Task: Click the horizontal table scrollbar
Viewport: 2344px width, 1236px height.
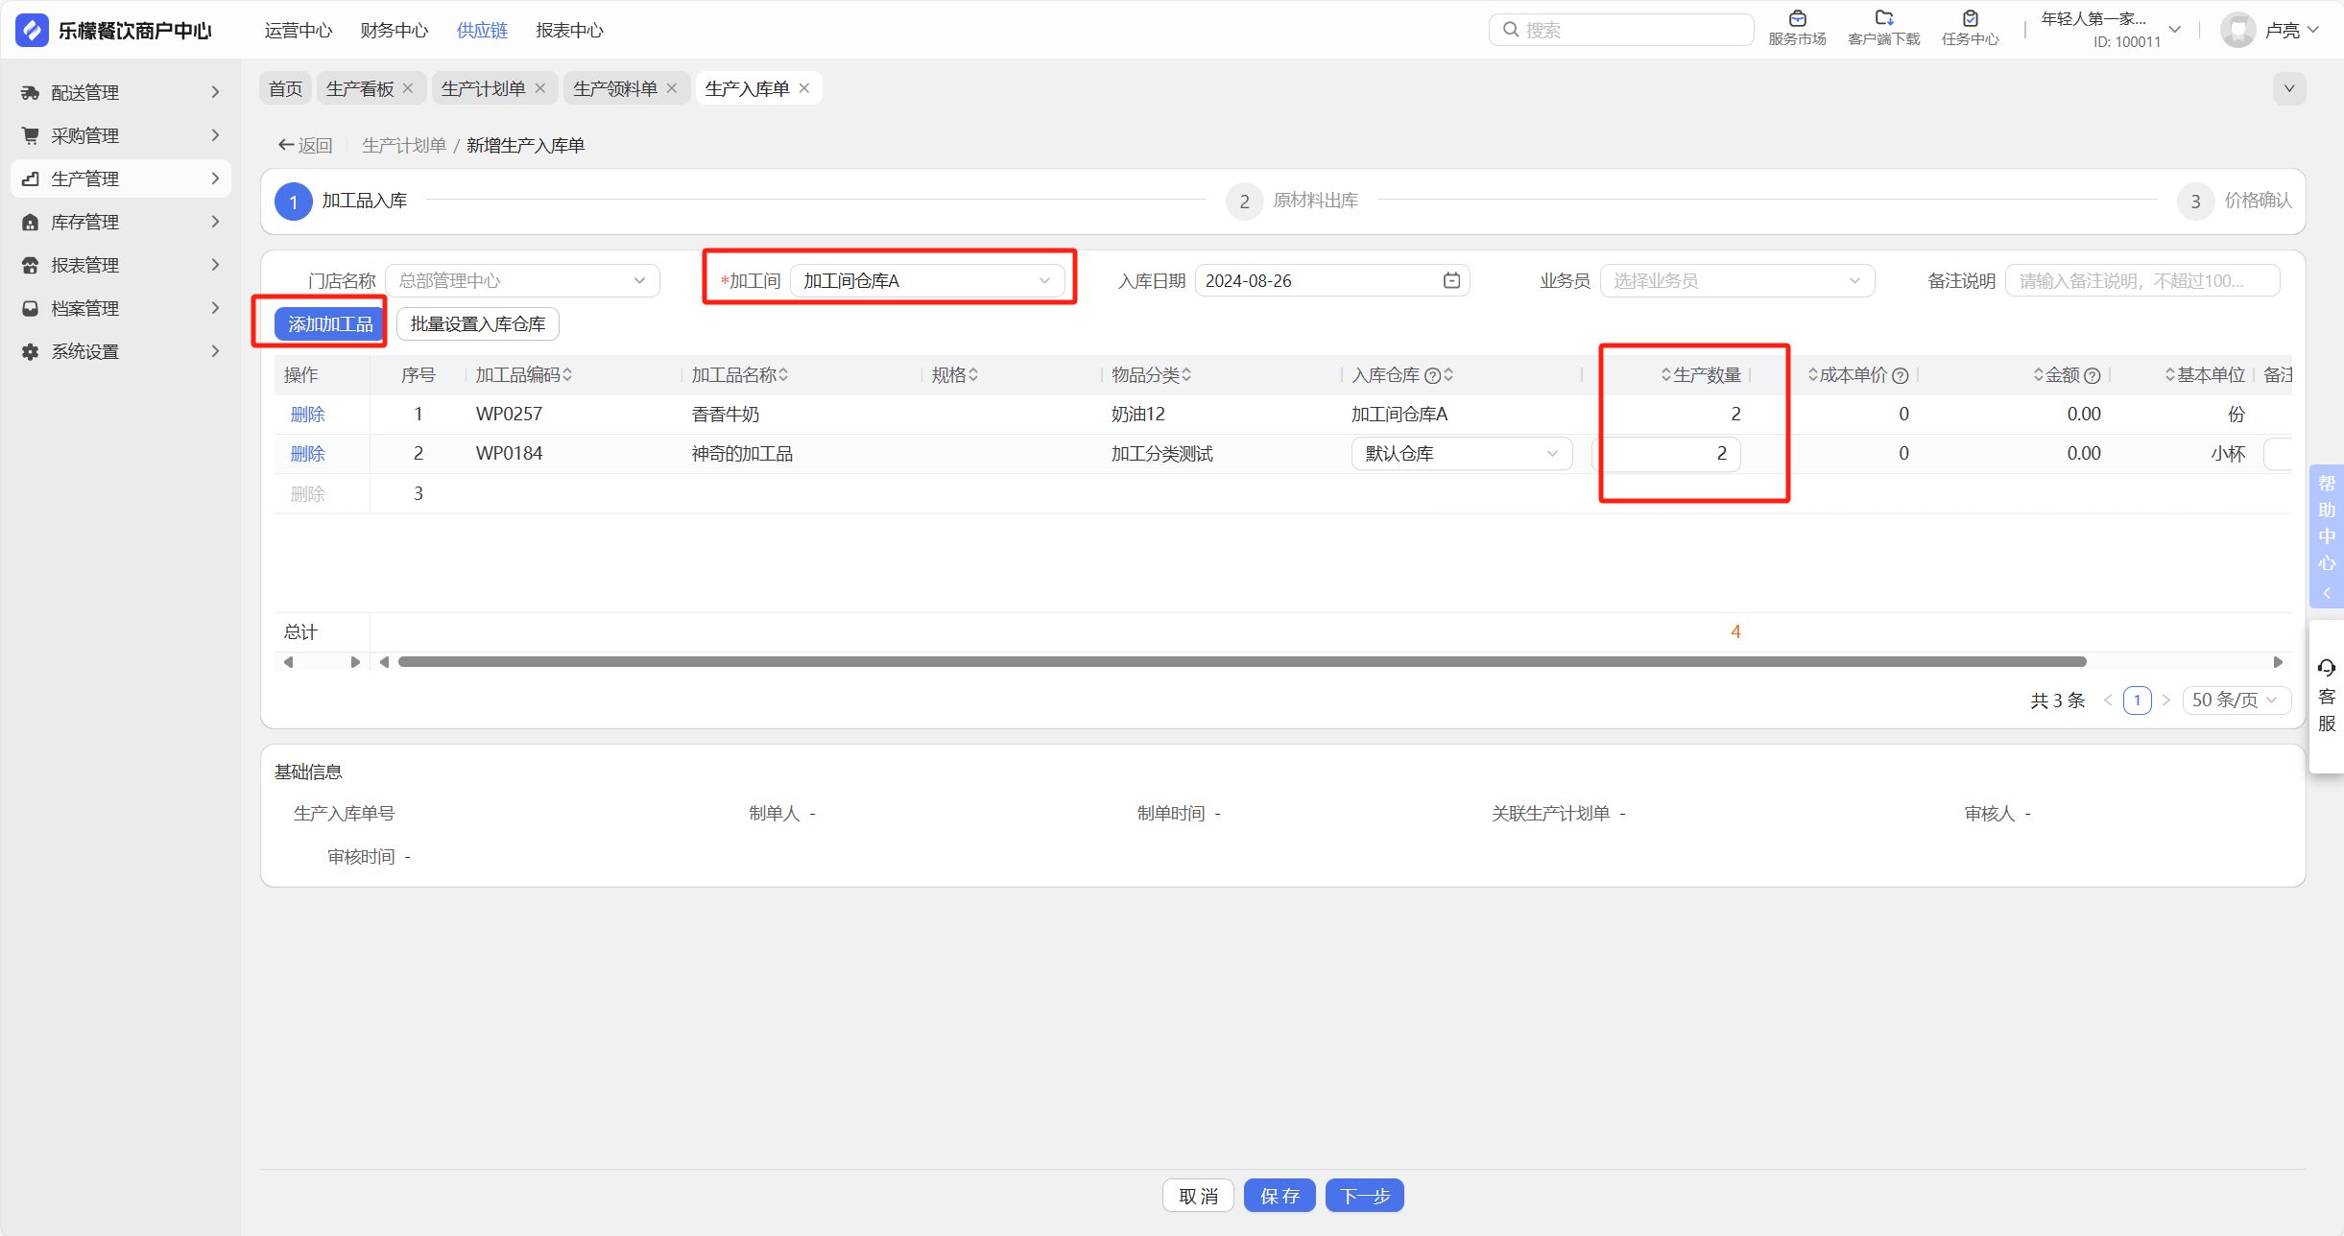Action: tap(1241, 662)
